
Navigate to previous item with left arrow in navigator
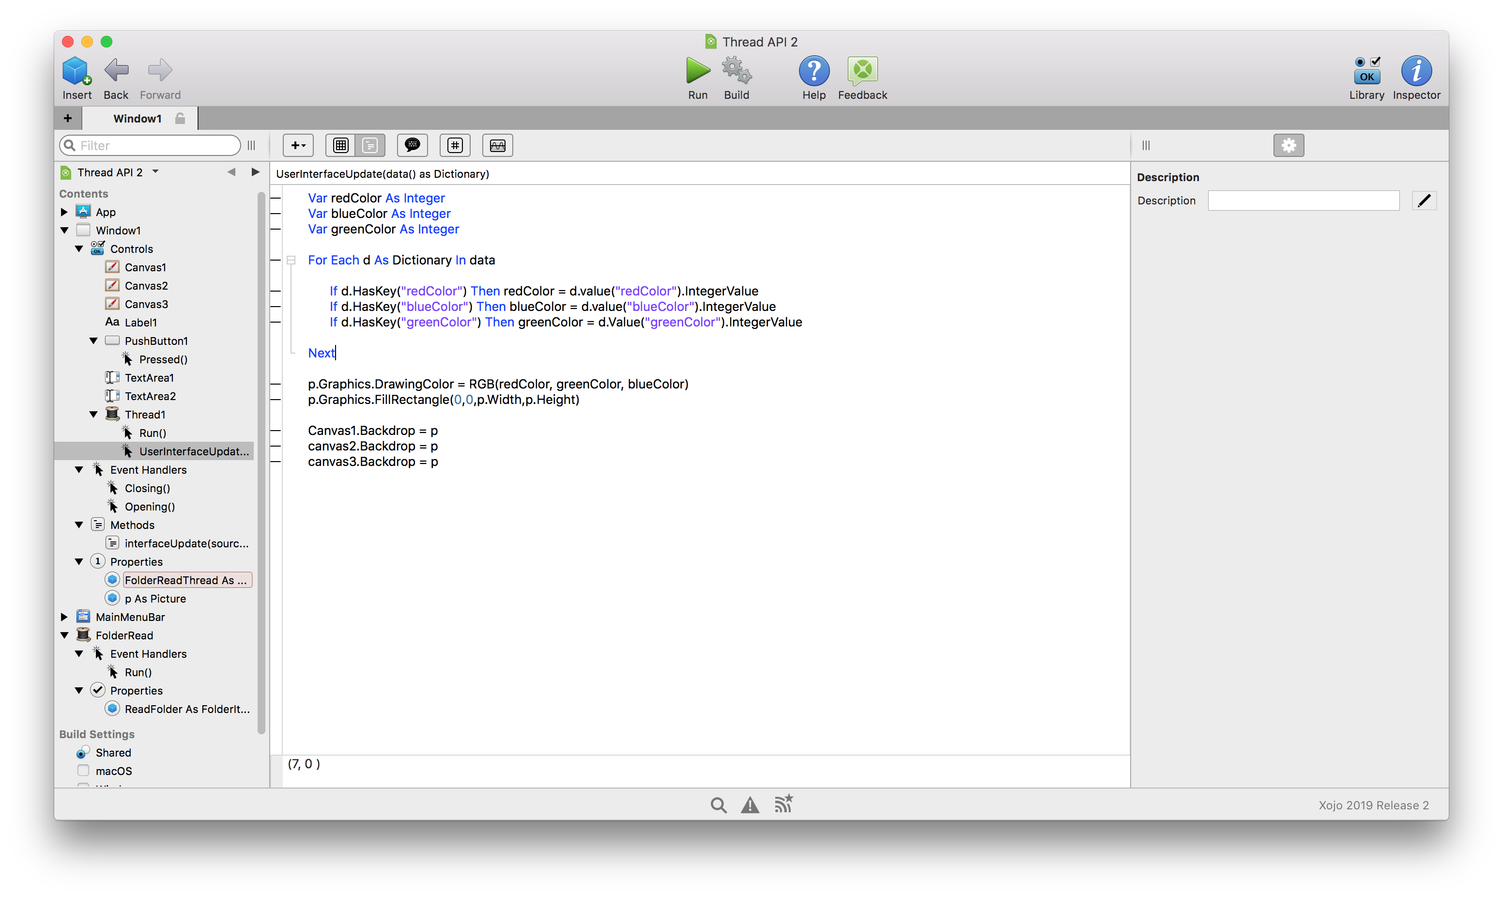pyautogui.click(x=231, y=172)
